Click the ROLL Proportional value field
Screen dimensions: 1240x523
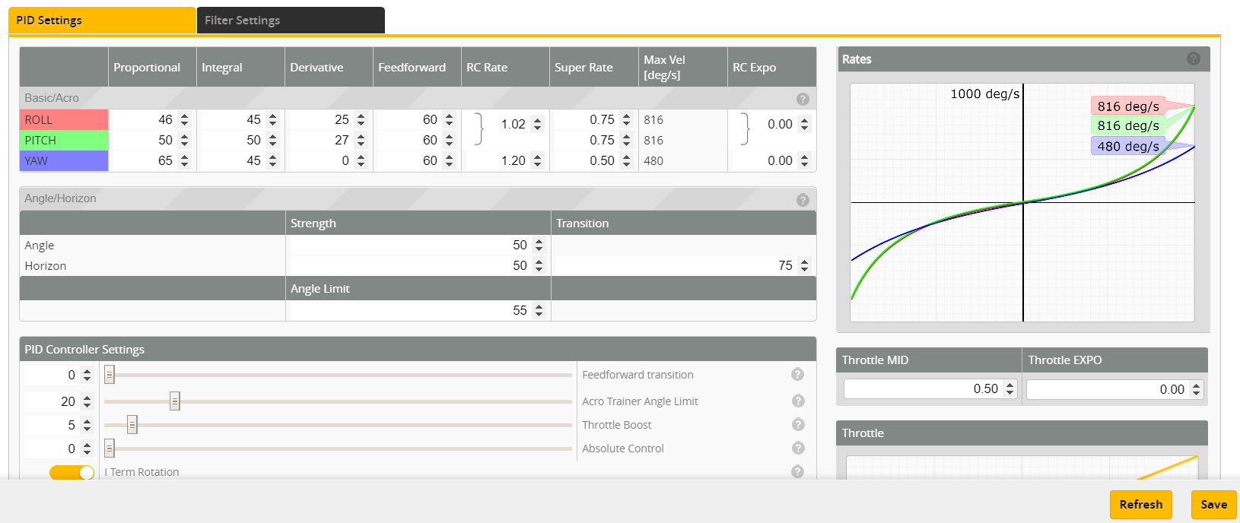tap(145, 120)
